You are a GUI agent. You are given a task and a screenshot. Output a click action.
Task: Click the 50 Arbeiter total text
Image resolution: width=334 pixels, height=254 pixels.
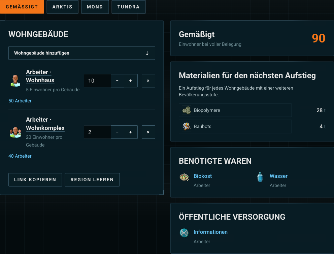pos(20,101)
